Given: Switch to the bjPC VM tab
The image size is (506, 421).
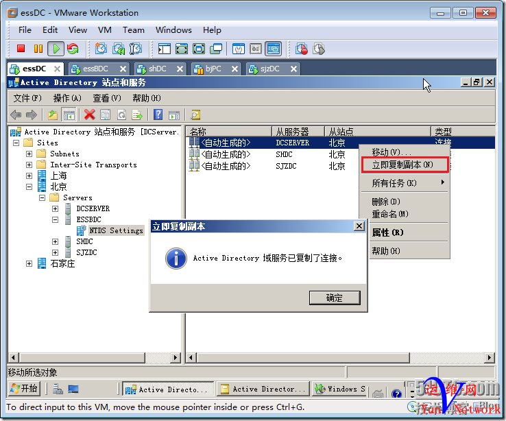Looking at the screenshot, I should [x=215, y=69].
